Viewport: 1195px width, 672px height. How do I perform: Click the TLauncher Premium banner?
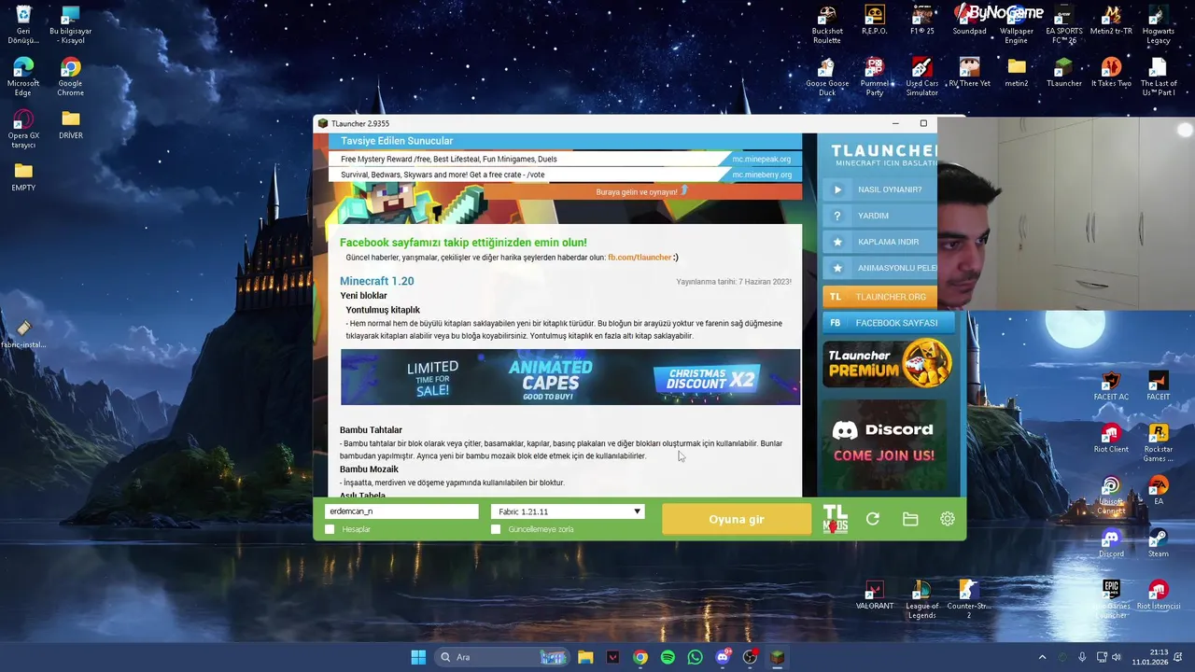tap(887, 363)
